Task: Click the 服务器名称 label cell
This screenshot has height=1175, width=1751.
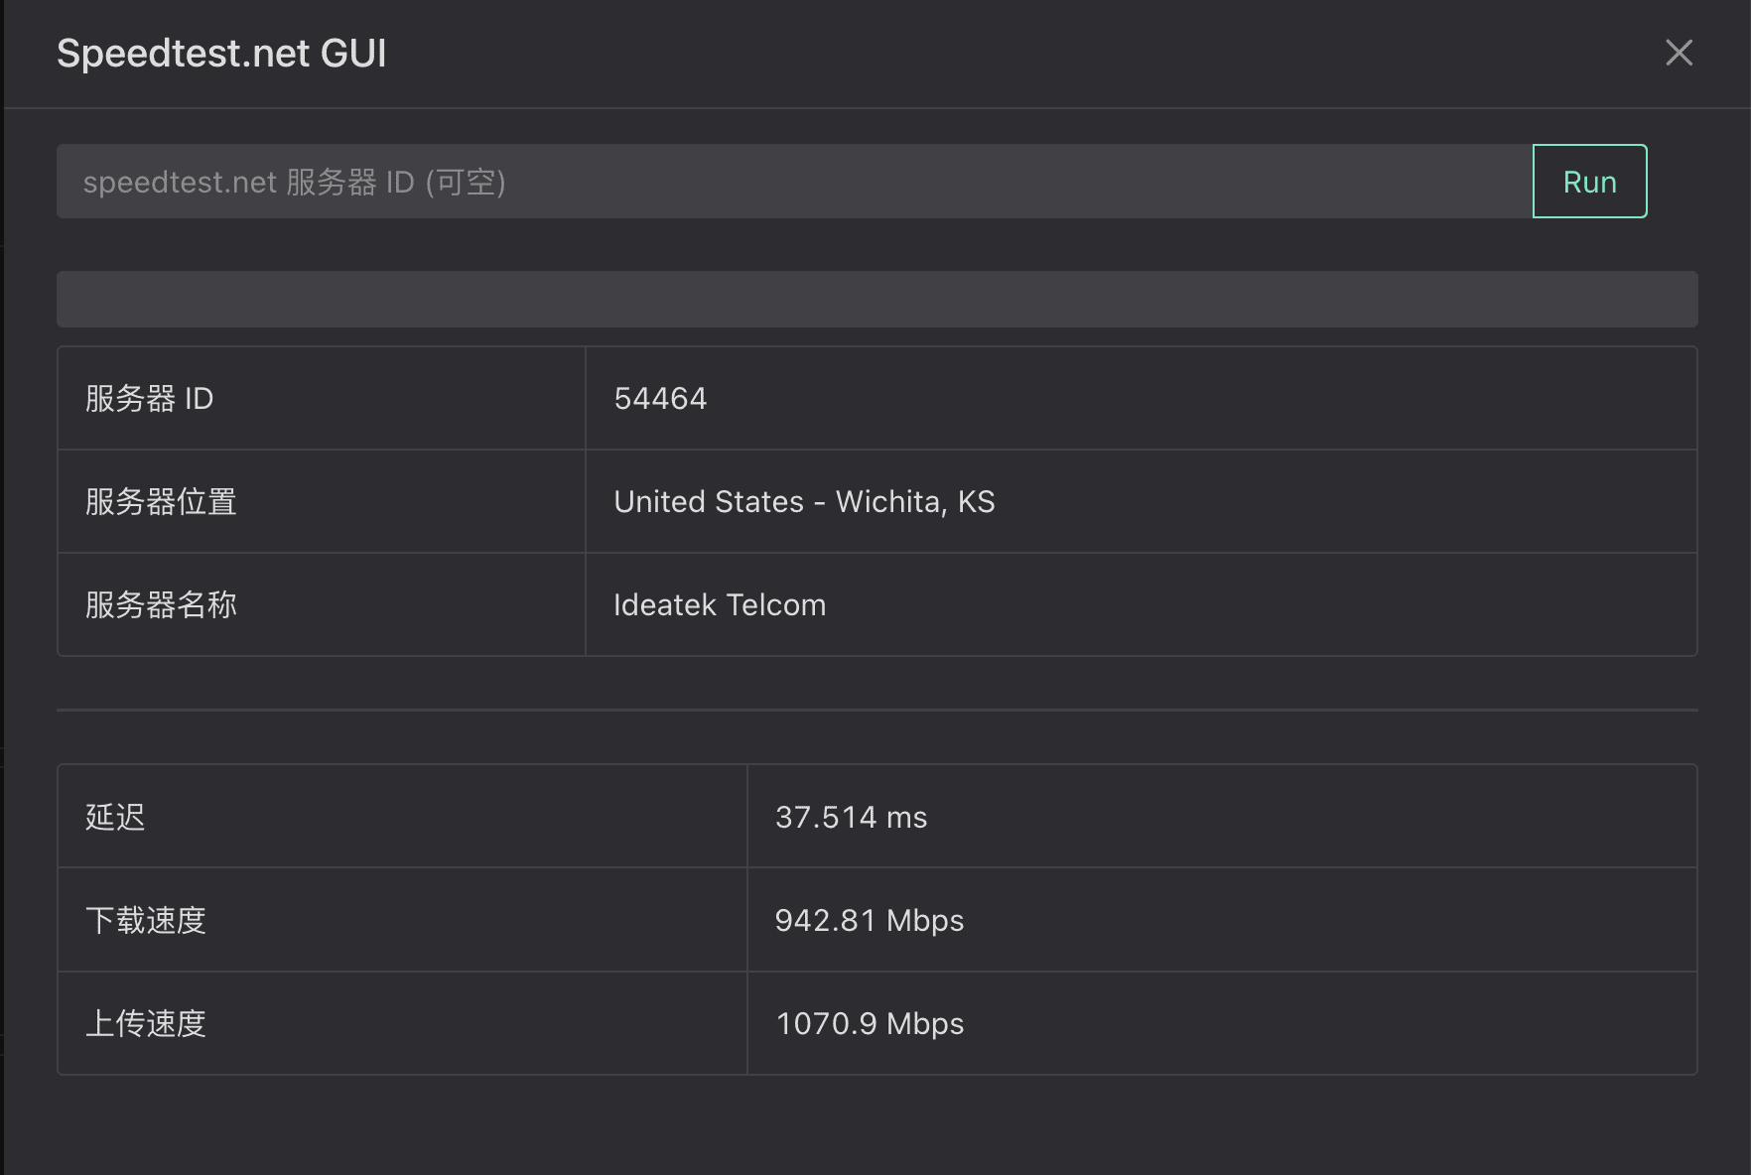Action: click(x=322, y=604)
